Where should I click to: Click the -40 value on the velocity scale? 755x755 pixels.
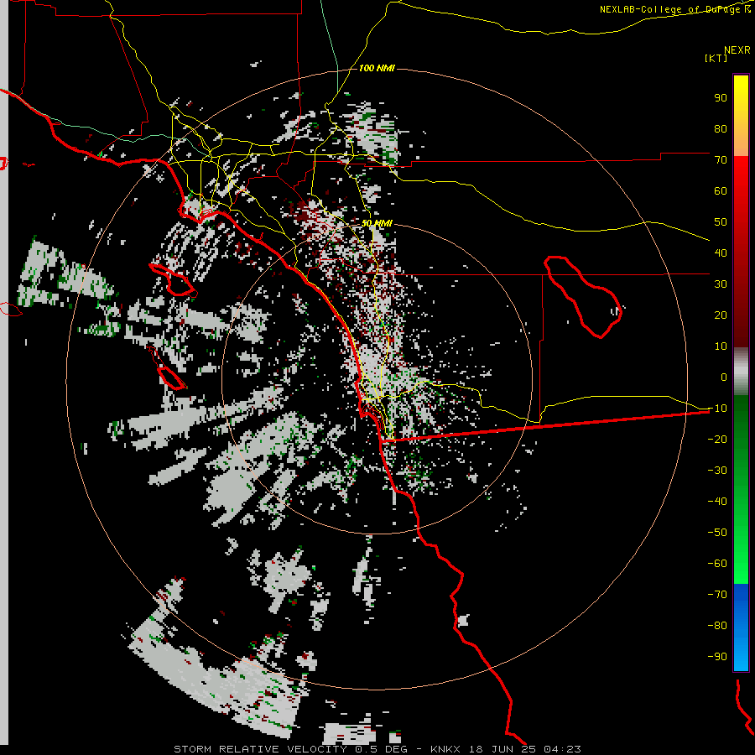pyautogui.click(x=717, y=502)
